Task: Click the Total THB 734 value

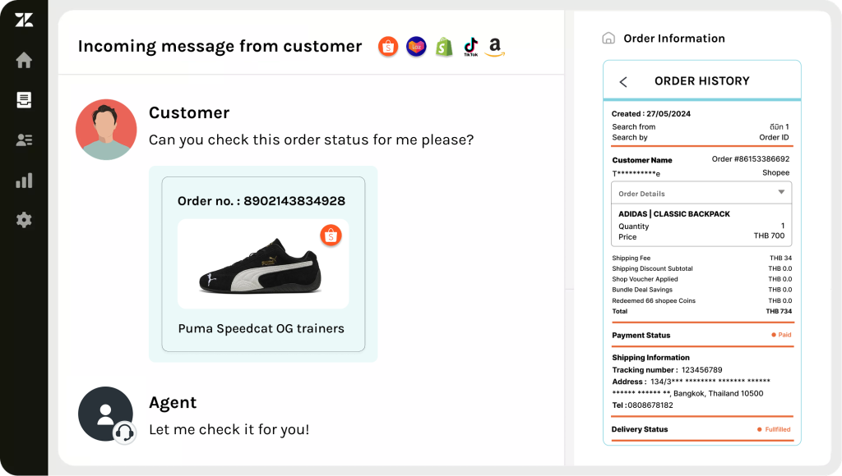Action: [779, 311]
